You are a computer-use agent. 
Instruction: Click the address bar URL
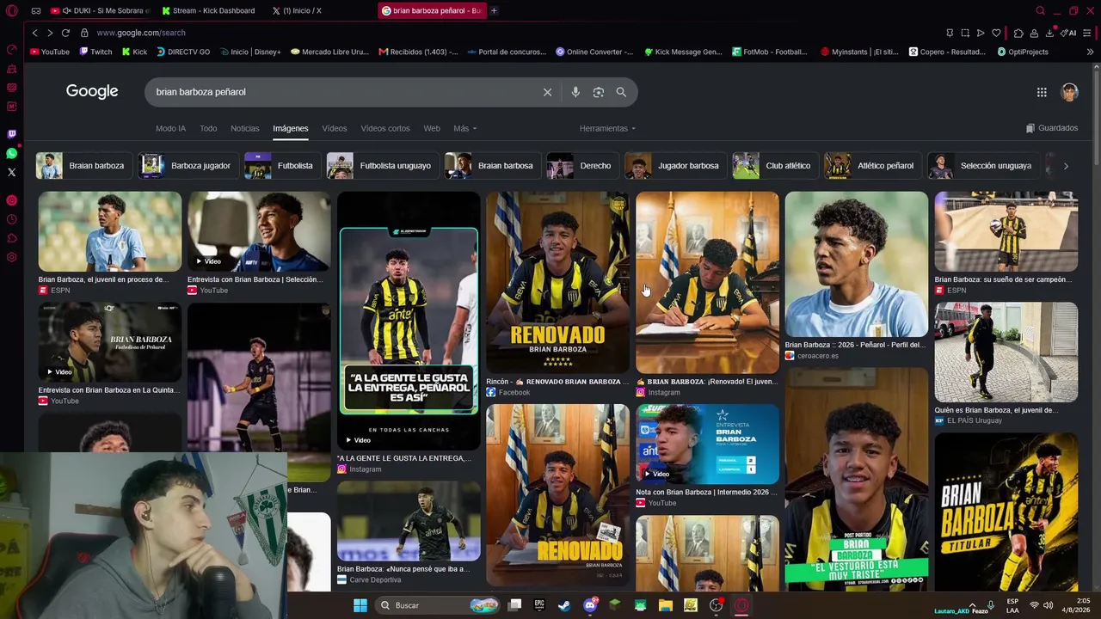(141, 33)
